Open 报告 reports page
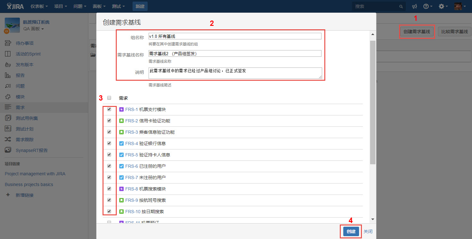The width and height of the screenshot is (472, 239). 20,75
